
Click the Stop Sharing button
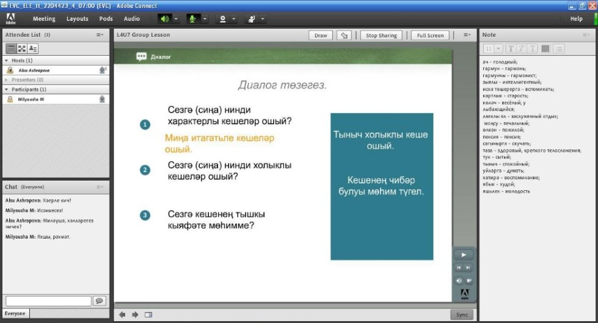(381, 35)
